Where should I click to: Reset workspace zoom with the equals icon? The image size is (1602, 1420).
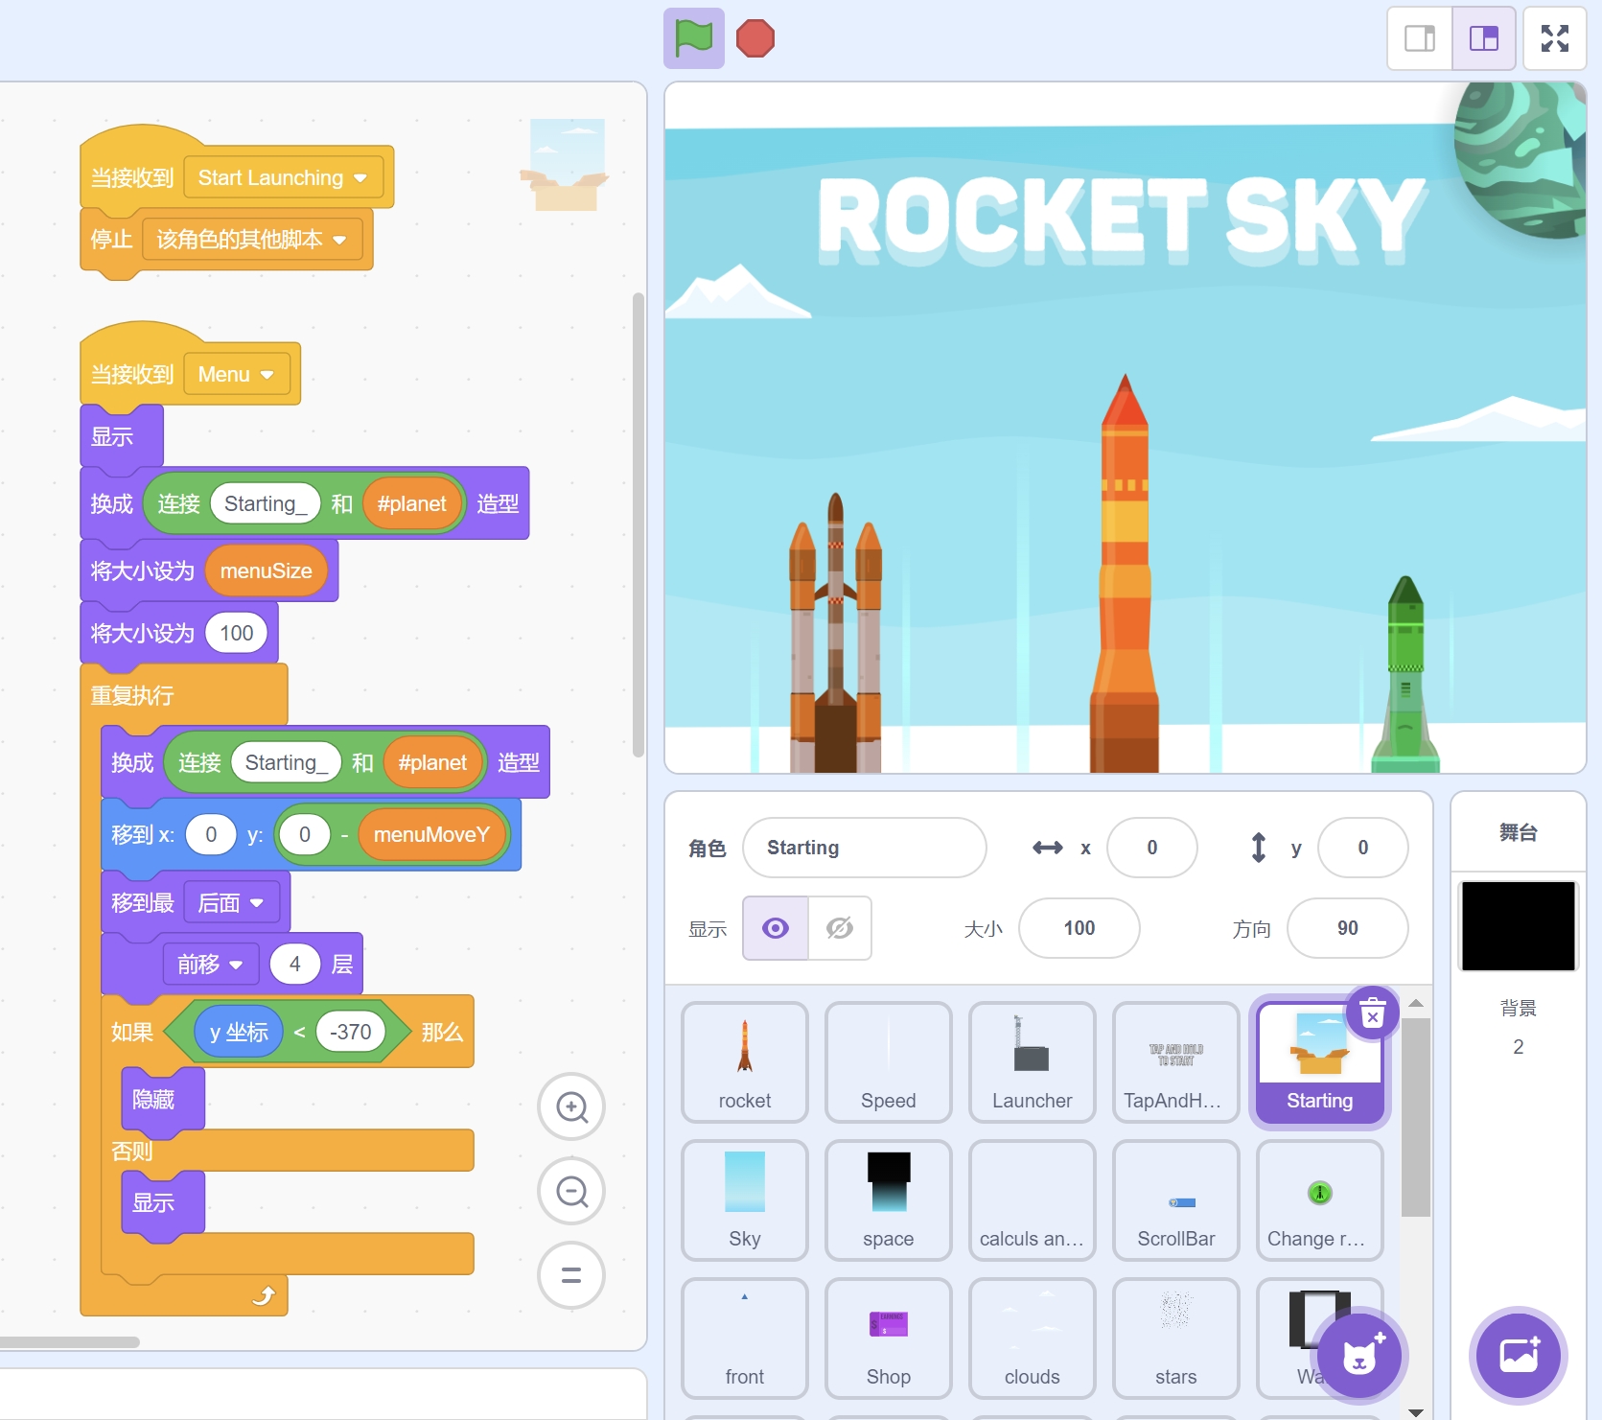point(571,1275)
